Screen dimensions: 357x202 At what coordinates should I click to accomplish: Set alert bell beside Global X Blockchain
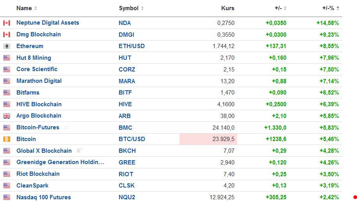tap(80, 150)
